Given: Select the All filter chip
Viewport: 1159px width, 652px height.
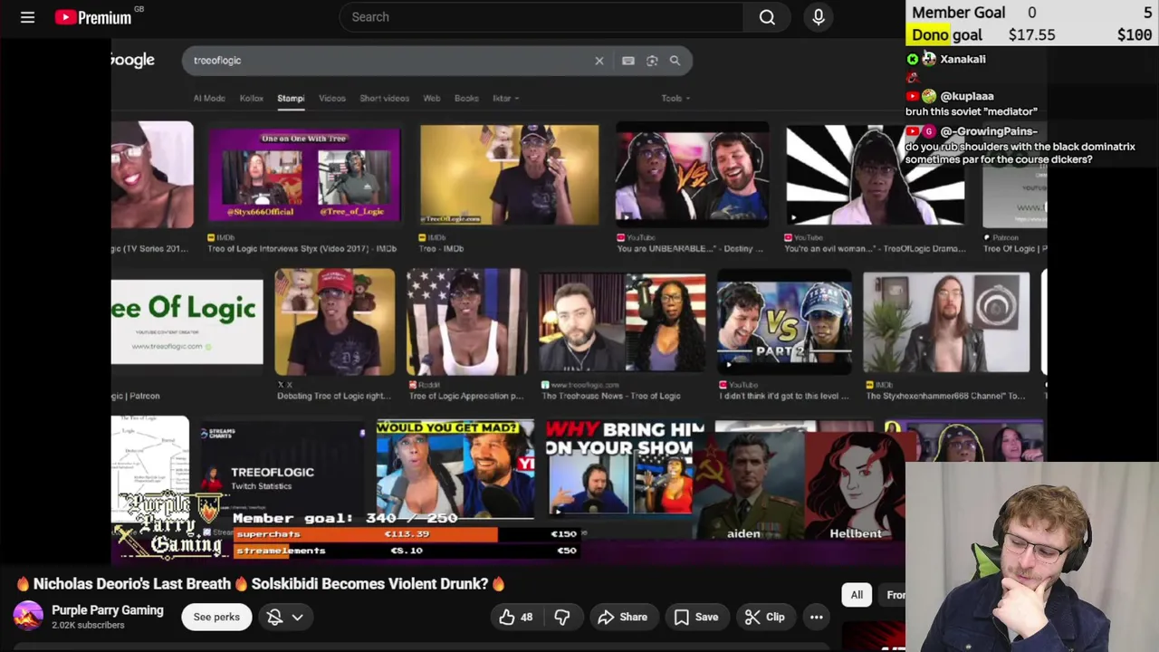Looking at the screenshot, I should [857, 595].
